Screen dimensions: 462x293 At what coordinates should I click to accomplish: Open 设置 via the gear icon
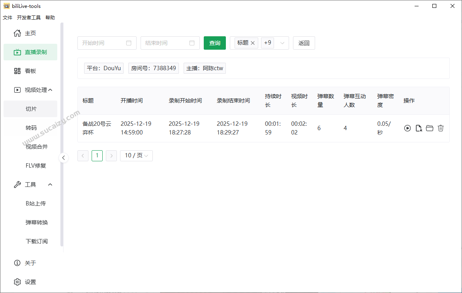(17, 282)
